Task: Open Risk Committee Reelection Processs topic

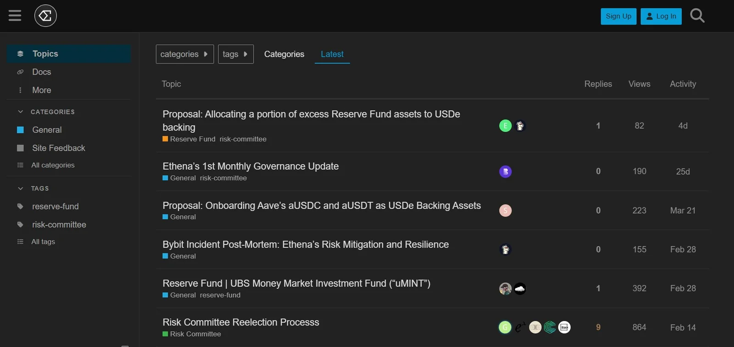Action: (241, 322)
